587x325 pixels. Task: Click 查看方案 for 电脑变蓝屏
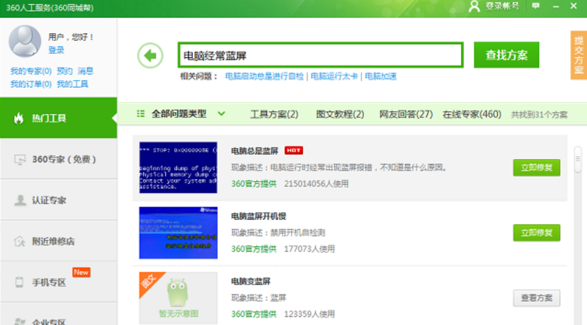(536, 298)
